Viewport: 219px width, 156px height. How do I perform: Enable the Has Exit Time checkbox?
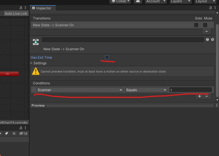107,57
